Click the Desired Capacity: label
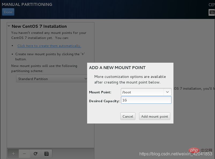Image resolution: width=215 pixels, height=159 pixels. (x=104, y=101)
